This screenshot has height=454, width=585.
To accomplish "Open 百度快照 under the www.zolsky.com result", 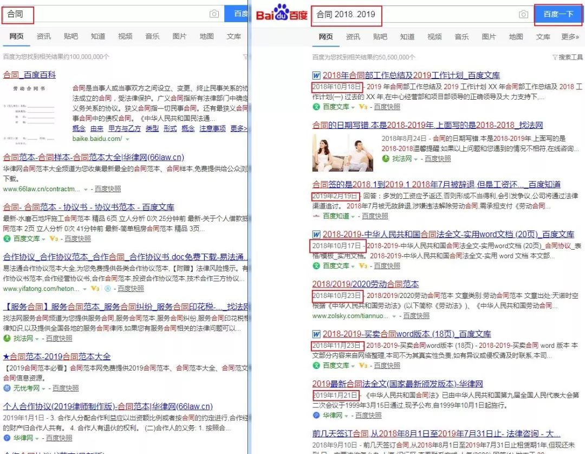I will coord(417,316).
